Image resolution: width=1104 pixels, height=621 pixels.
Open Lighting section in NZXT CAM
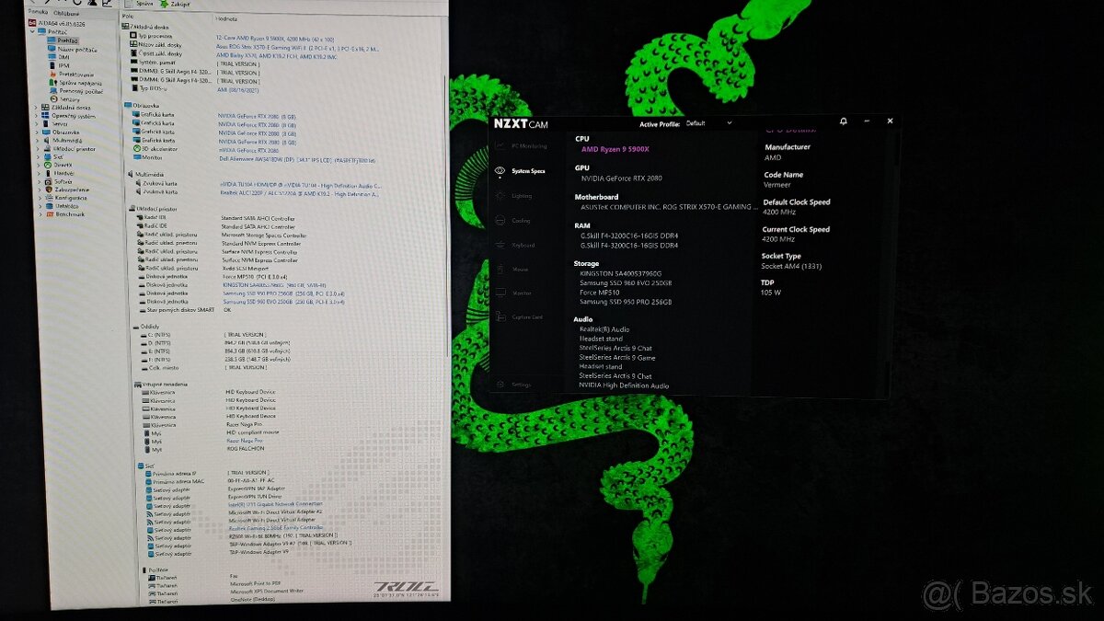[x=515, y=196]
